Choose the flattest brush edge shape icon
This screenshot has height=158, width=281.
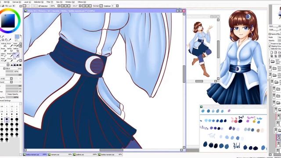[20, 65]
